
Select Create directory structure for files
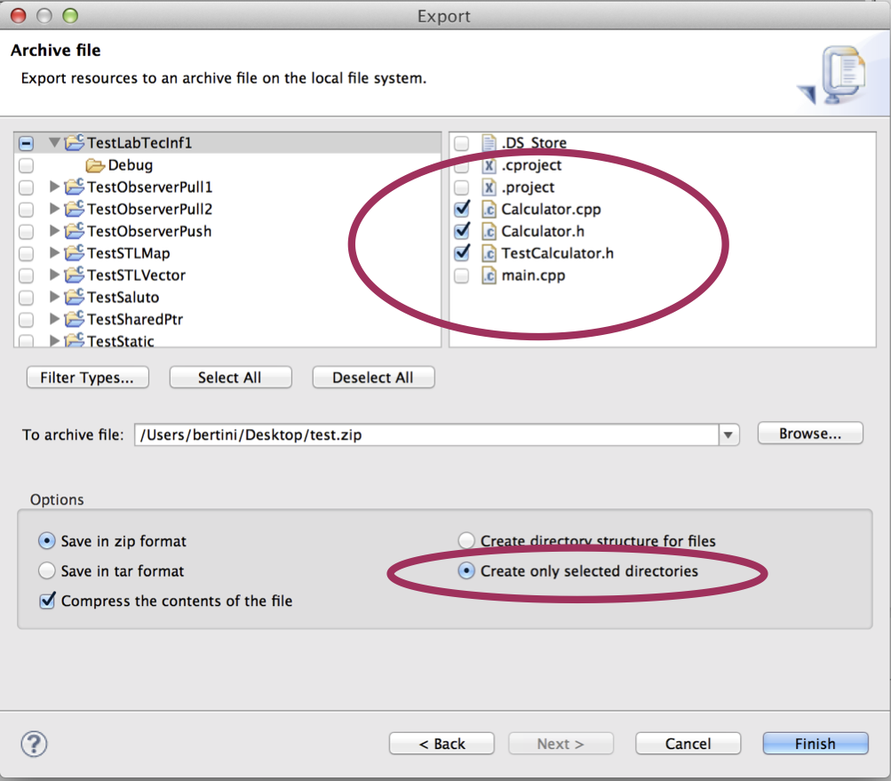tap(466, 540)
